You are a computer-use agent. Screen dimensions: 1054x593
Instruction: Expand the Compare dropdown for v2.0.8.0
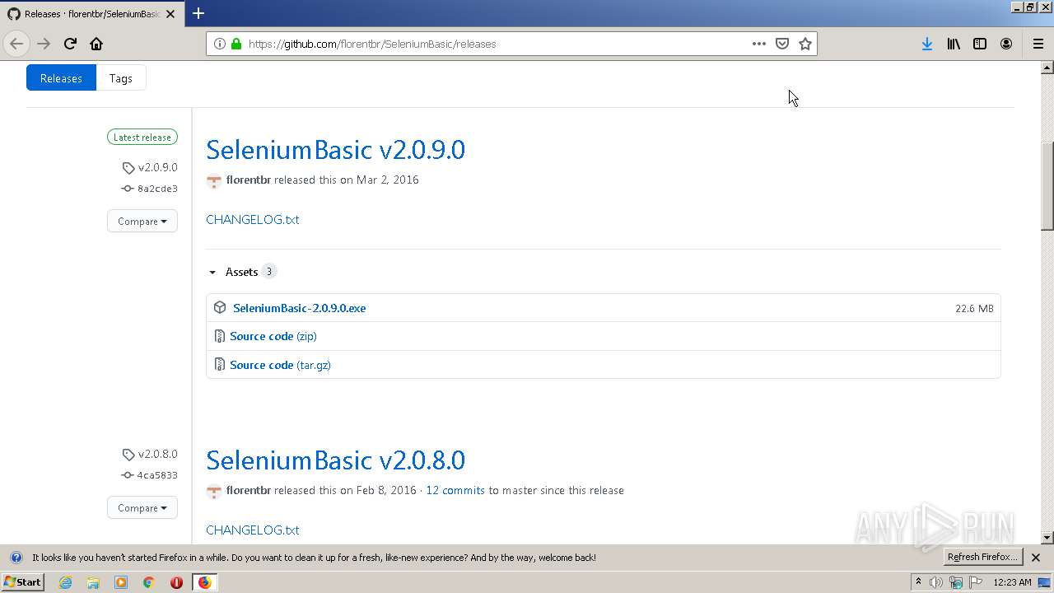142,507
